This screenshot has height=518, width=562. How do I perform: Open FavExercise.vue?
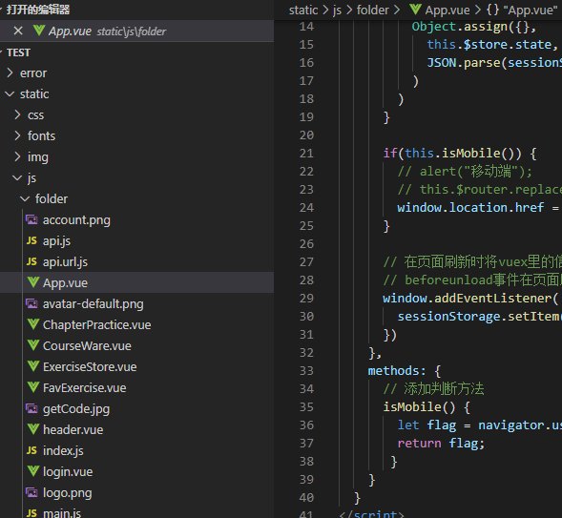point(84,388)
